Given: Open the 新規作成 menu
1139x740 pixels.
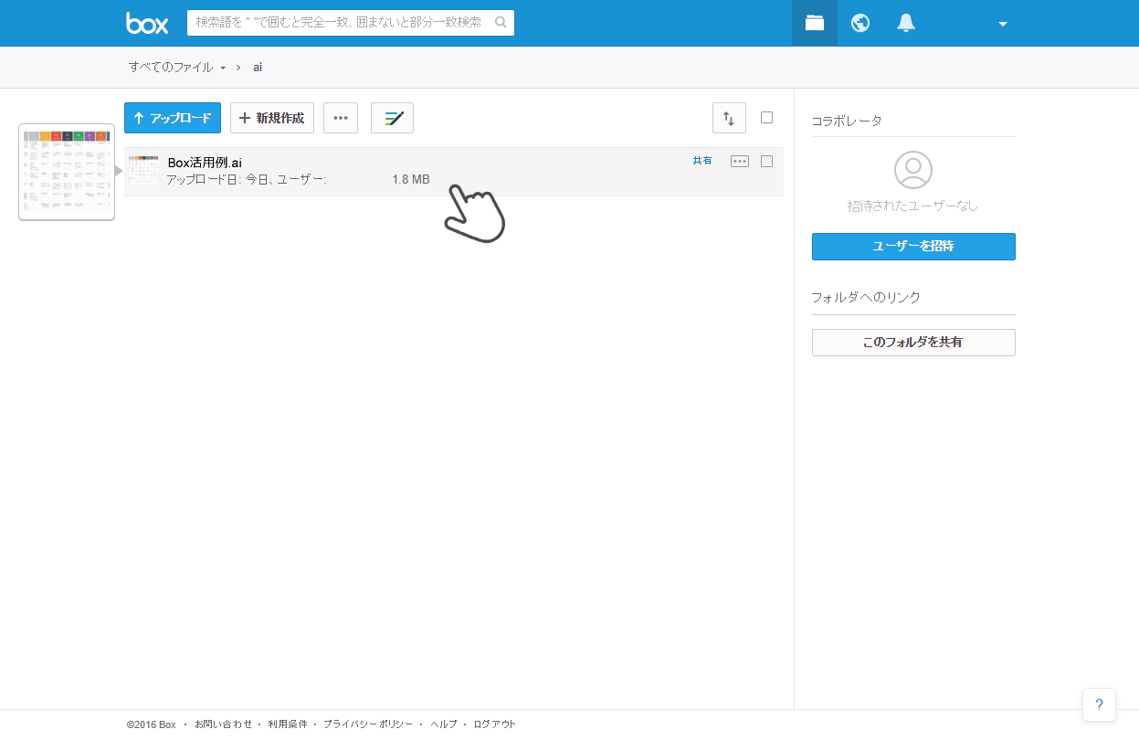Looking at the screenshot, I should point(272,118).
